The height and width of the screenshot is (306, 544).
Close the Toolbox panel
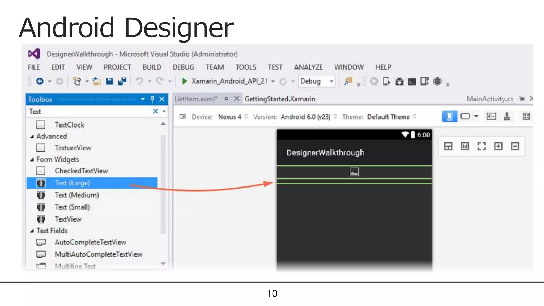pos(162,99)
